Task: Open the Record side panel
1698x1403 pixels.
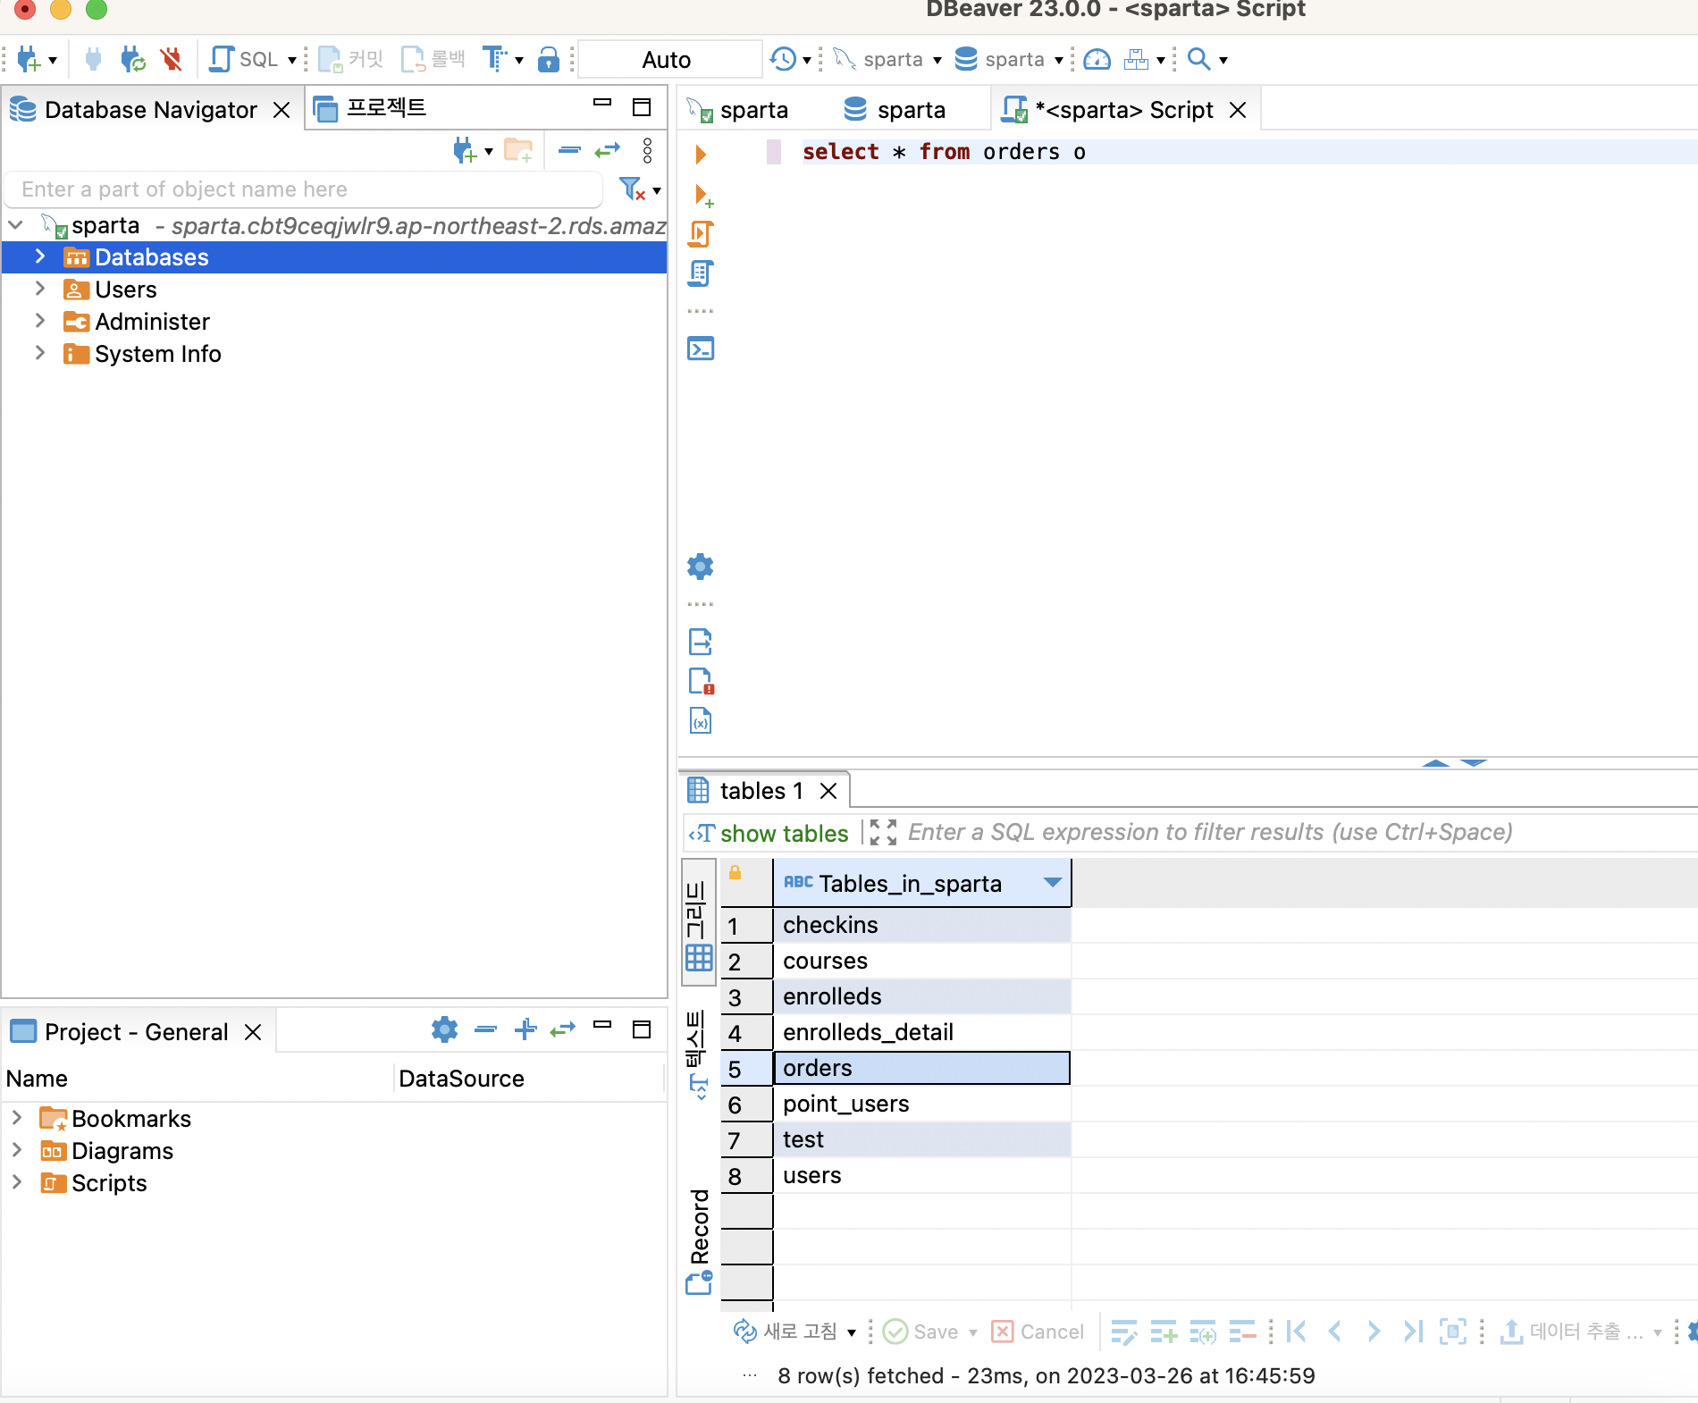Action: pyautogui.click(x=699, y=1242)
